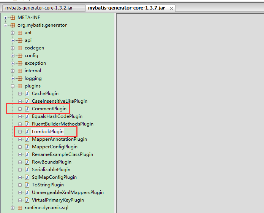Click the runtime.dynamic.sql package icon
Image resolution: width=264 pixels, height=213 pixels.
[x=20, y=208]
